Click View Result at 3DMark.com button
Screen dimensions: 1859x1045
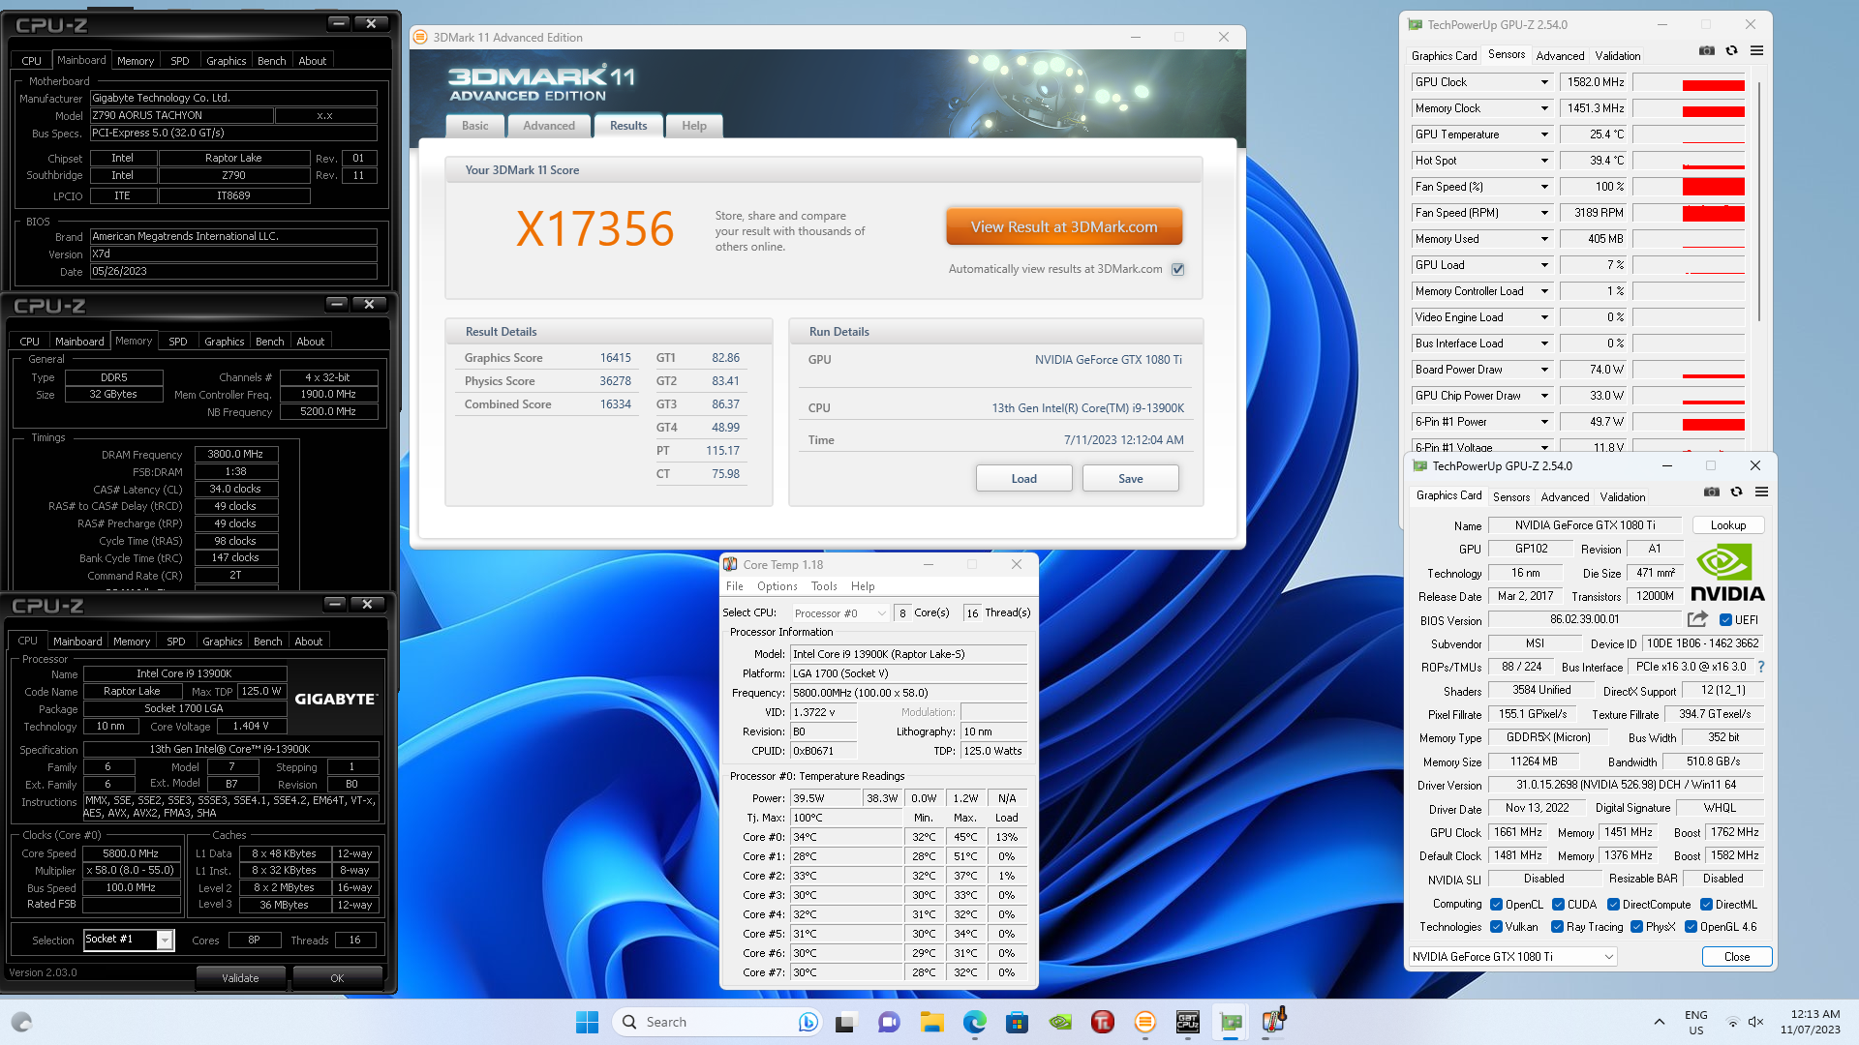[x=1064, y=226]
